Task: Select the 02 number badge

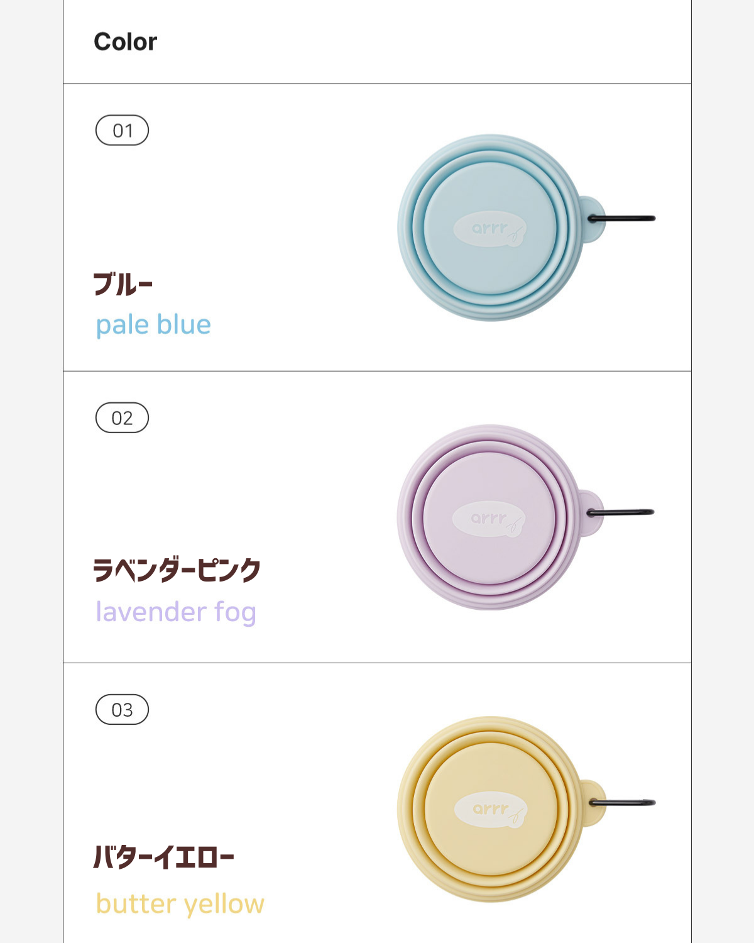Action: (122, 417)
